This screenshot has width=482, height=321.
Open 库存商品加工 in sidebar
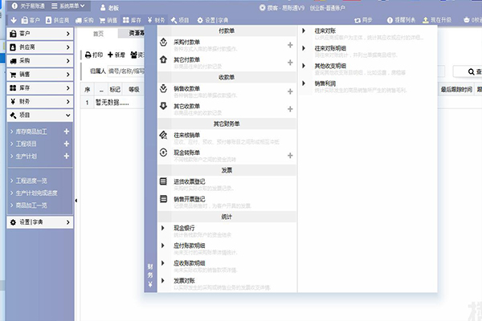coord(31,132)
